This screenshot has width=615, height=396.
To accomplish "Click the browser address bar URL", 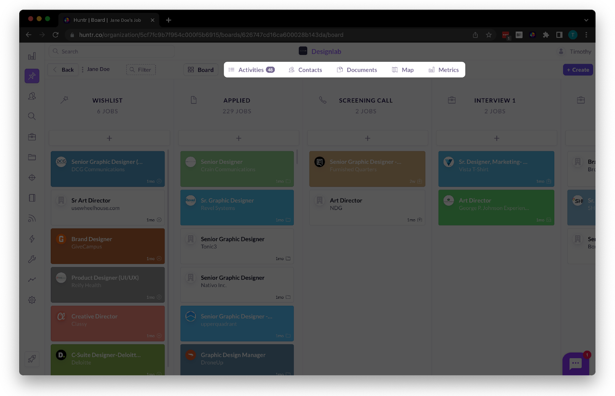I will (x=211, y=35).
